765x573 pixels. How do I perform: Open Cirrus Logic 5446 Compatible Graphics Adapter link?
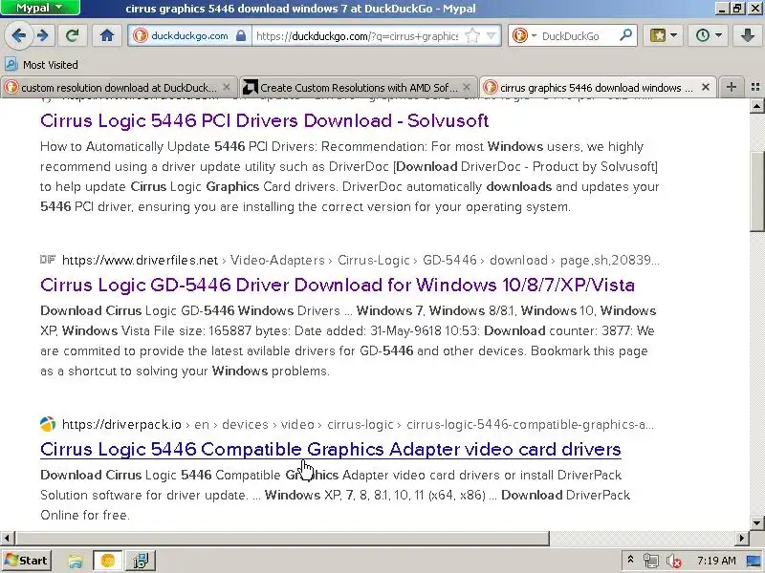(330, 449)
